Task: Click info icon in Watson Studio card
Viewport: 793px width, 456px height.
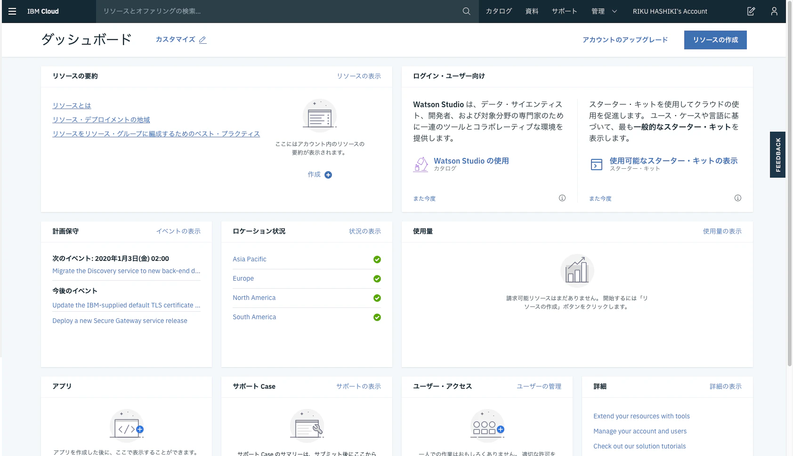Action: click(562, 198)
